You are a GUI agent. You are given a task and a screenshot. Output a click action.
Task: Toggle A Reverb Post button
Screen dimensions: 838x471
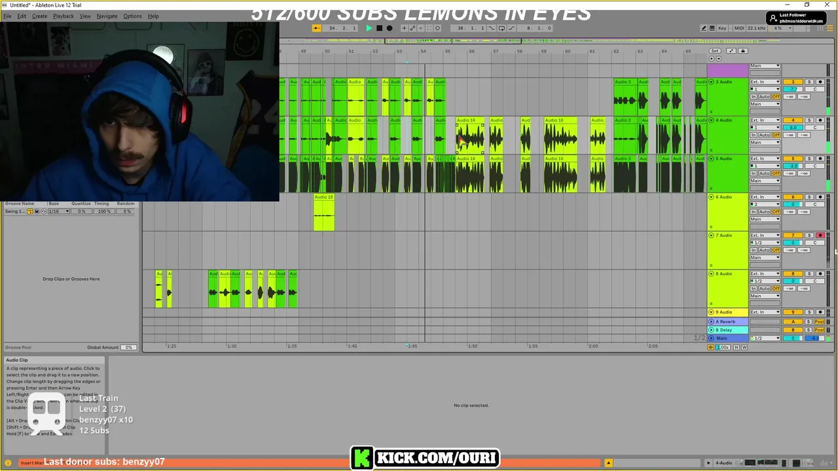[x=819, y=322]
